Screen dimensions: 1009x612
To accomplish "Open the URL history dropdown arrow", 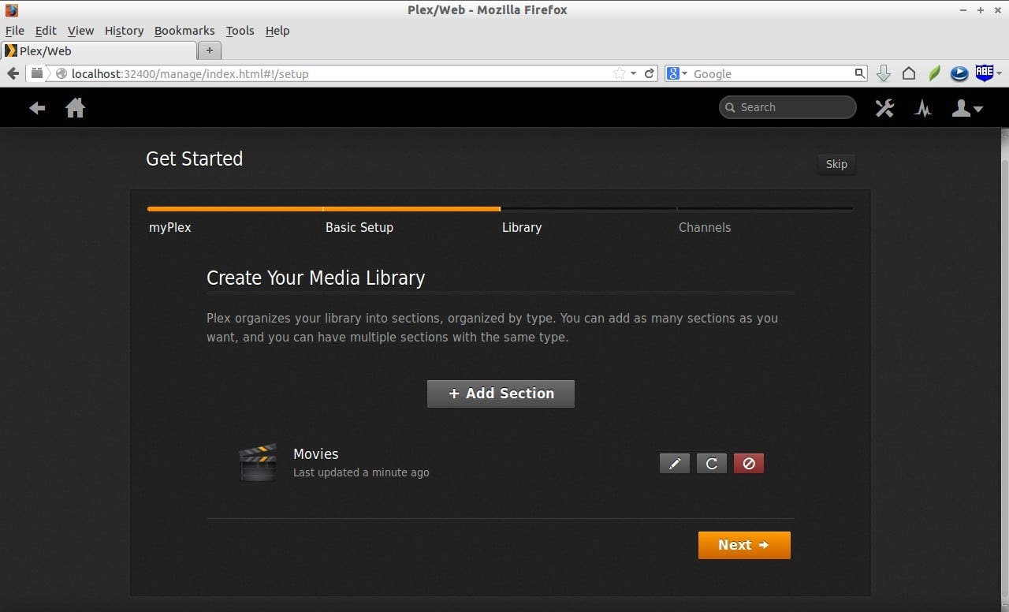I will pos(633,73).
